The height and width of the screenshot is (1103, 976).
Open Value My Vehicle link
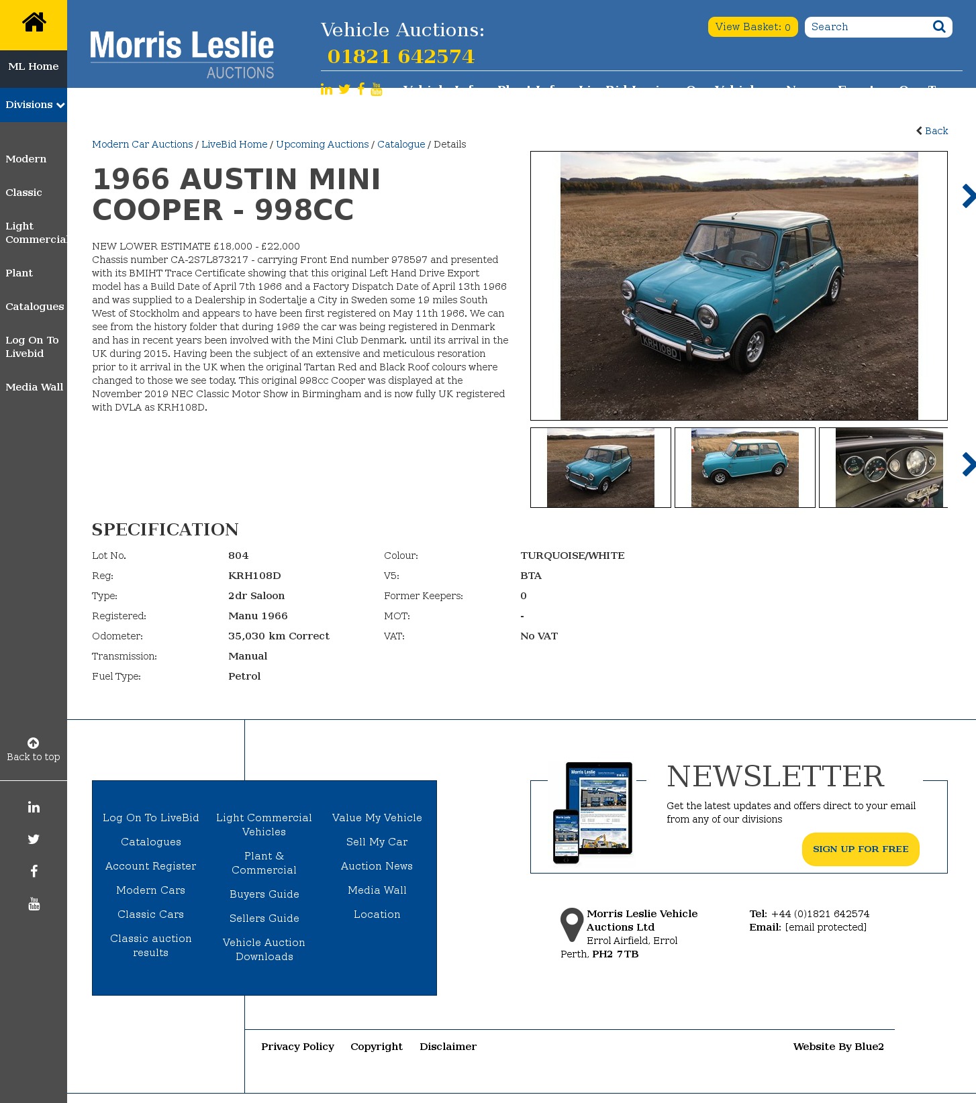click(377, 818)
